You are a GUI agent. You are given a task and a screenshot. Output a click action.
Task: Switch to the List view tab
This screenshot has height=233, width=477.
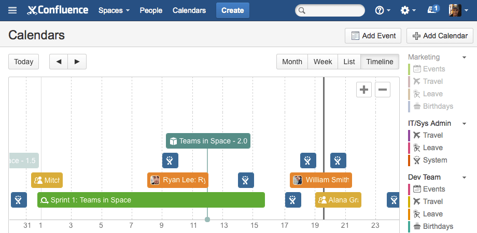coord(349,62)
